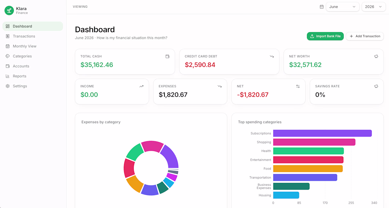Screen dimensions: 389x208
Task: Click the purple donut chart segment
Action: 171,156
